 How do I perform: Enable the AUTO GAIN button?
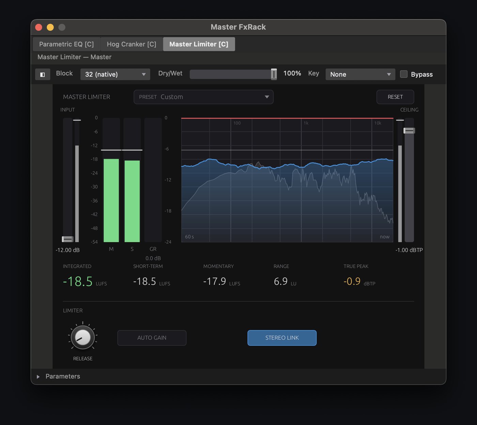click(152, 338)
